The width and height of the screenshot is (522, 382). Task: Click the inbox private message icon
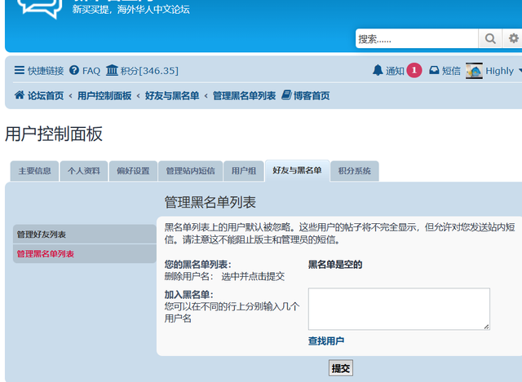click(x=434, y=71)
